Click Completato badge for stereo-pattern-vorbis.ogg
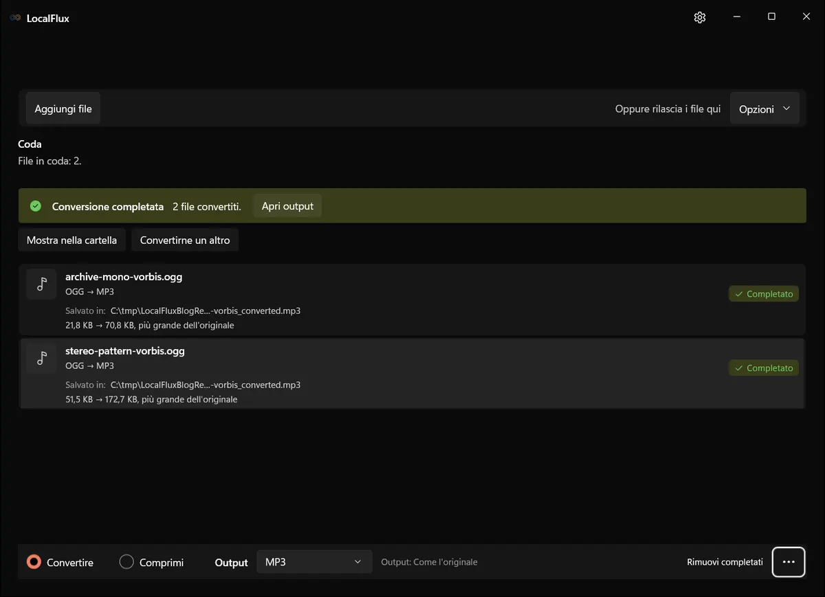Viewport: 825px width, 597px height. [x=764, y=368]
